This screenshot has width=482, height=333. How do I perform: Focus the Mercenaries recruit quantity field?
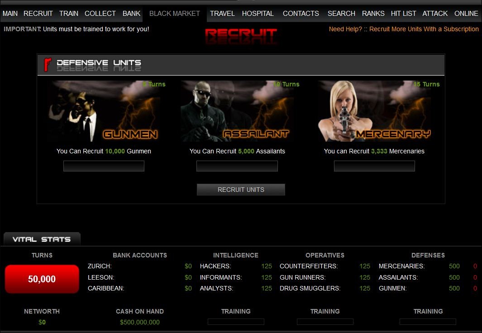(x=374, y=166)
